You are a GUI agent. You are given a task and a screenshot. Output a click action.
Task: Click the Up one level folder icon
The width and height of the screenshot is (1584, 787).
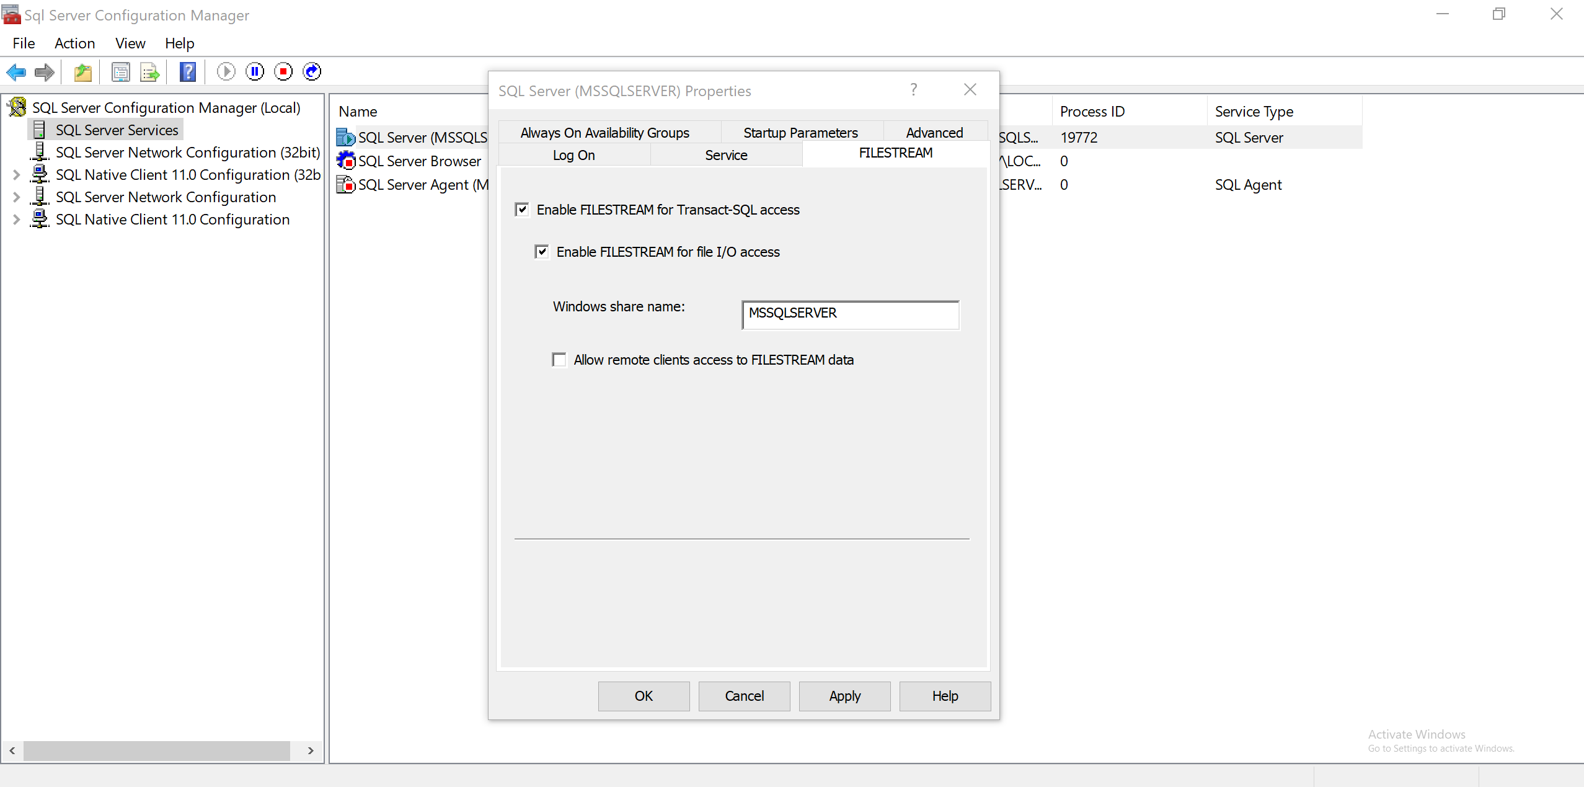point(83,72)
